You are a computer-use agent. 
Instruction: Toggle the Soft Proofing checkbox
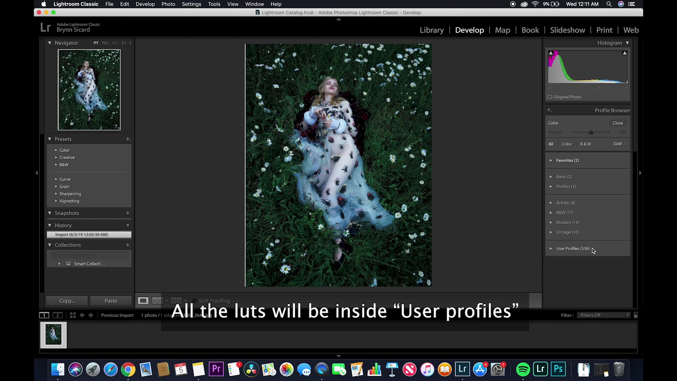(194, 301)
